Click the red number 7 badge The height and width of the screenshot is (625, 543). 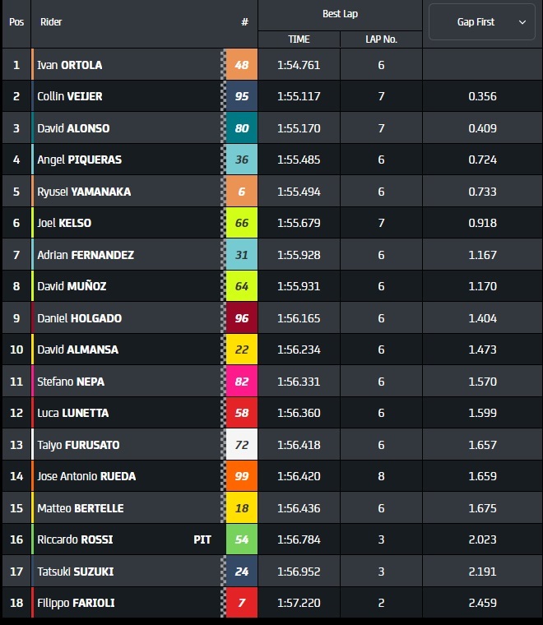[x=242, y=603]
